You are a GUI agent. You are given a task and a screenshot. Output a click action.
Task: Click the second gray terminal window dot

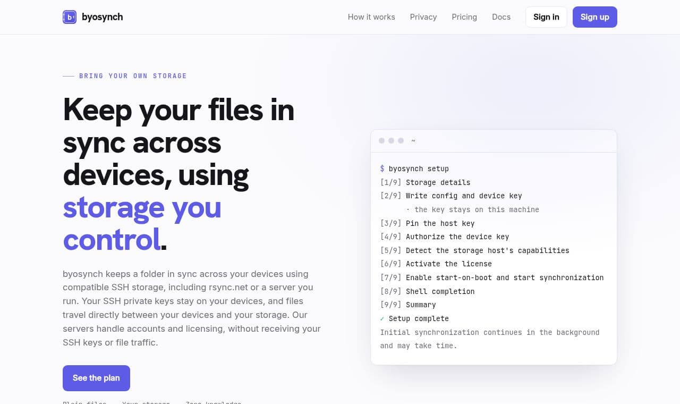pyautogui.click(x=391, y=141)
